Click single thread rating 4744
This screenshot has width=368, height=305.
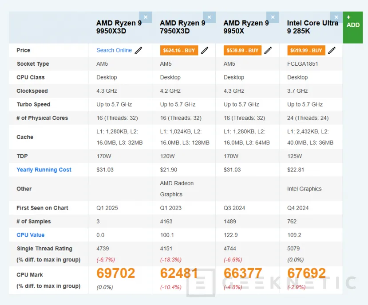pos(230,249)
